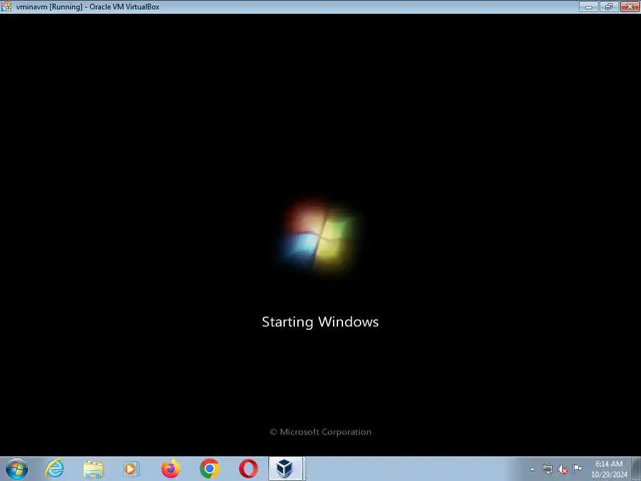Open Firefox from the taskbar

pos(170,468)
